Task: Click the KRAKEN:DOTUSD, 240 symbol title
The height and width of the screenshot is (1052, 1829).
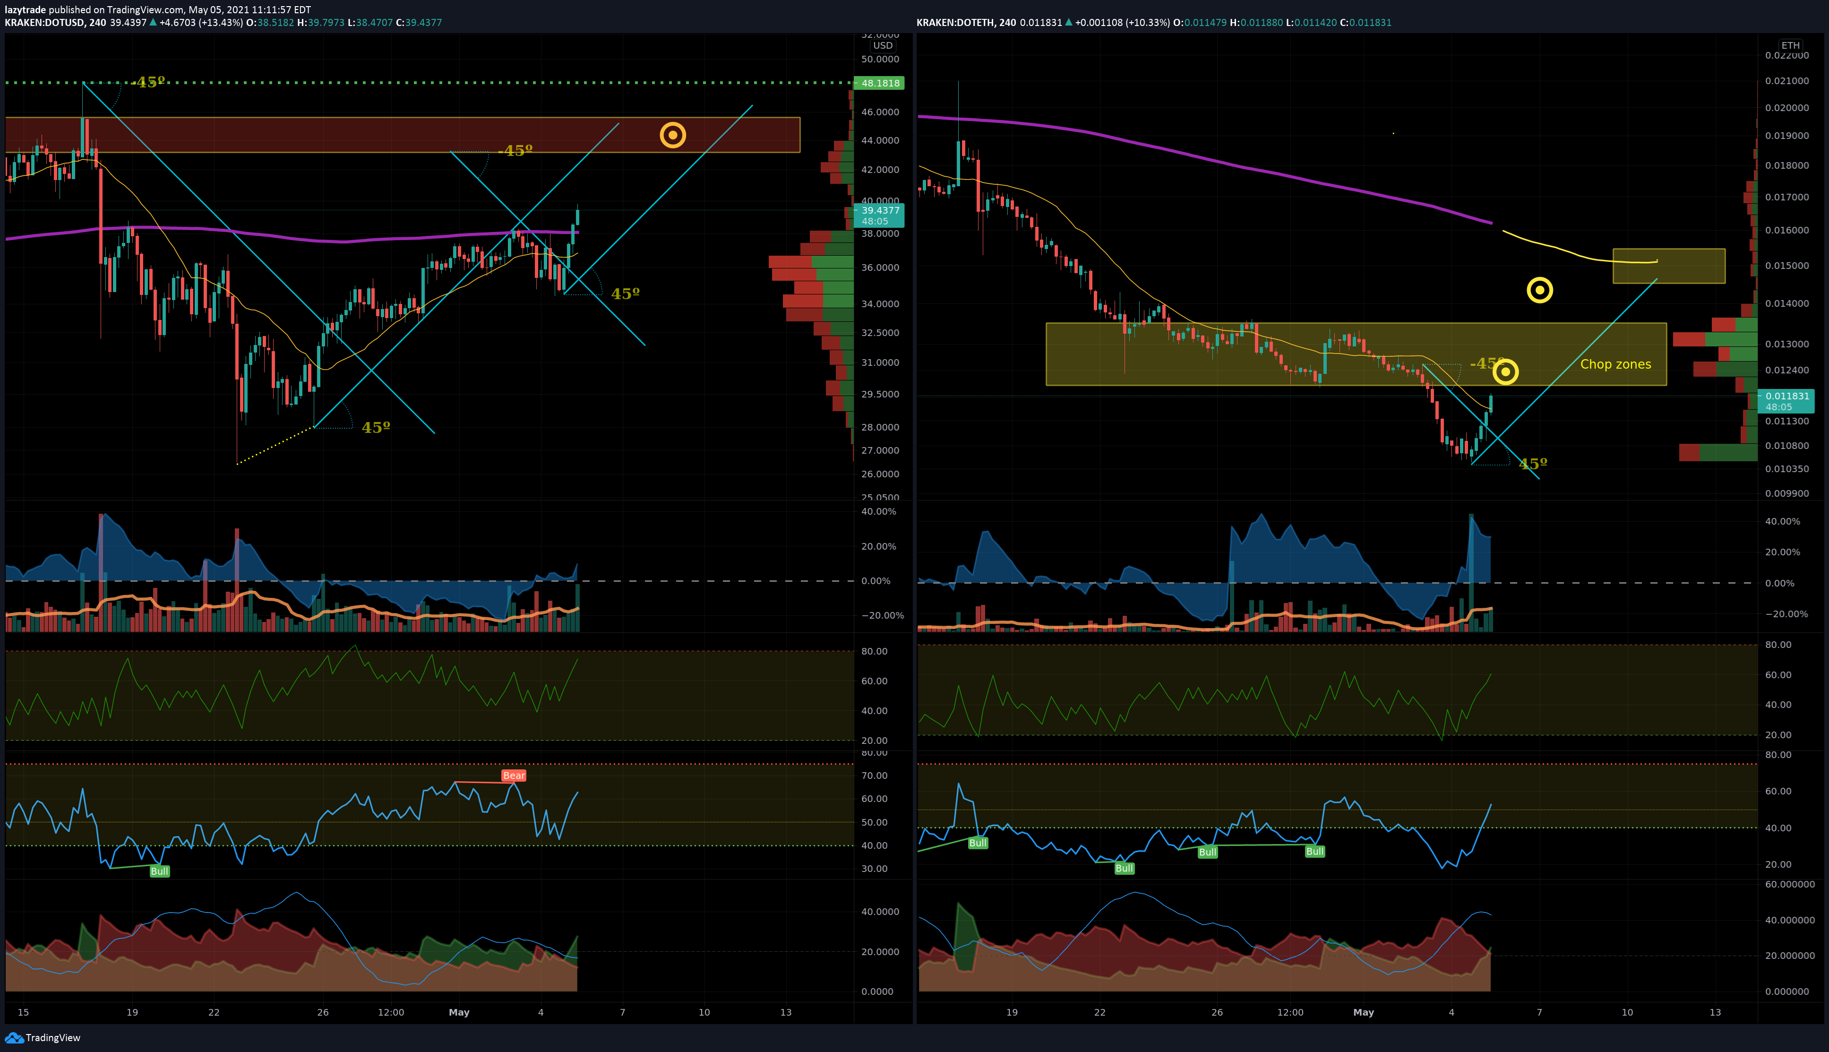Action: tap(55, 22)
